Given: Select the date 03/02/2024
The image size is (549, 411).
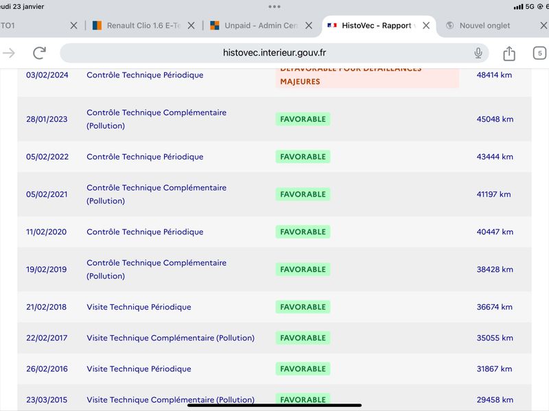Looking at the screenshot, I should tap(47, 75).
